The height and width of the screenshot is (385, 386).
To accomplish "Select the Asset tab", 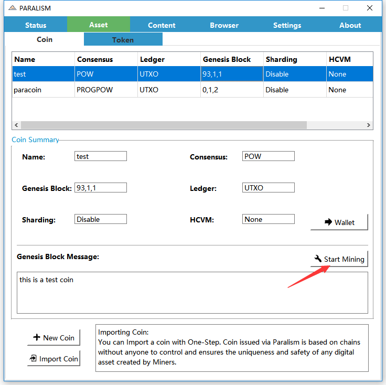I will coord(99,24).
